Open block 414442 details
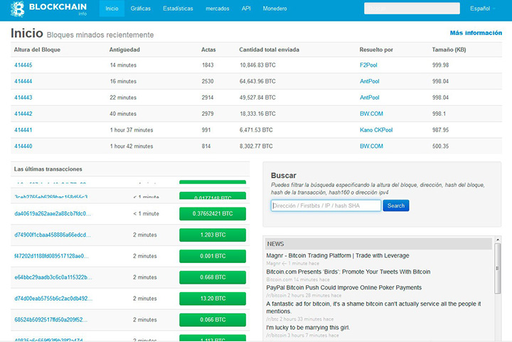Image resolution: width=512 pixels, height=342 pixels. 23,114
